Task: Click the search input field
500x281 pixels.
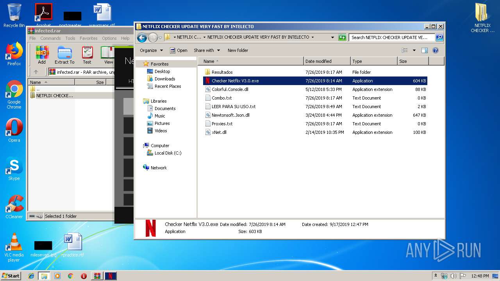Action: tap(392, 37)
